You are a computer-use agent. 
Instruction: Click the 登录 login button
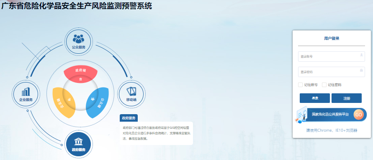[x=315, y=98]
